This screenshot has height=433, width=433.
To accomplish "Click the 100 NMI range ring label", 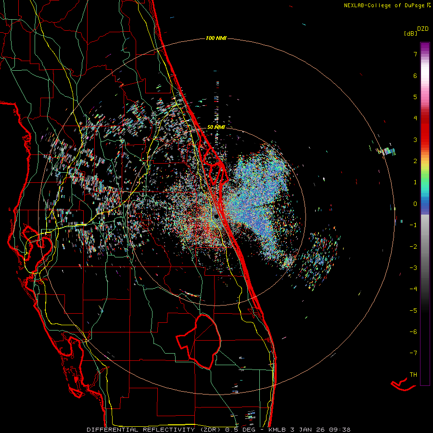I will point(216,38).
